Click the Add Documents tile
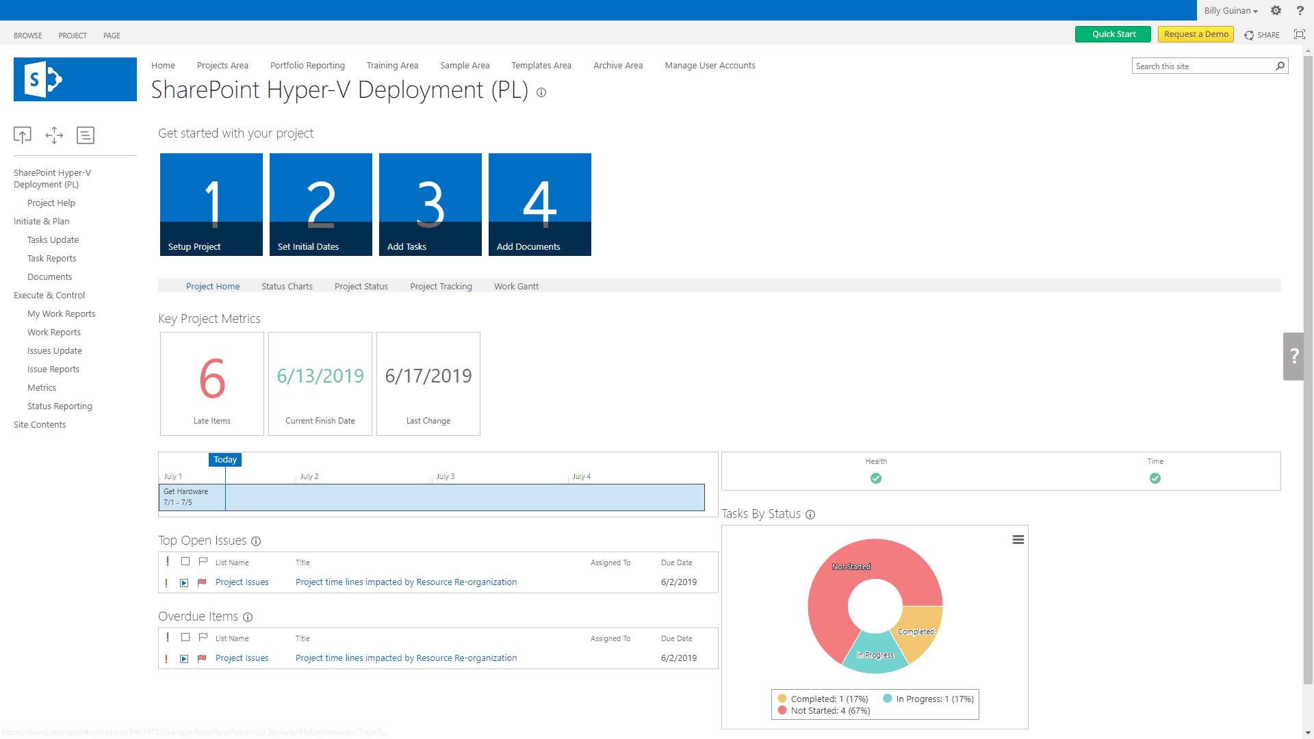The height and width of the screenshot is (739, 1314). [x=540, y=205]
